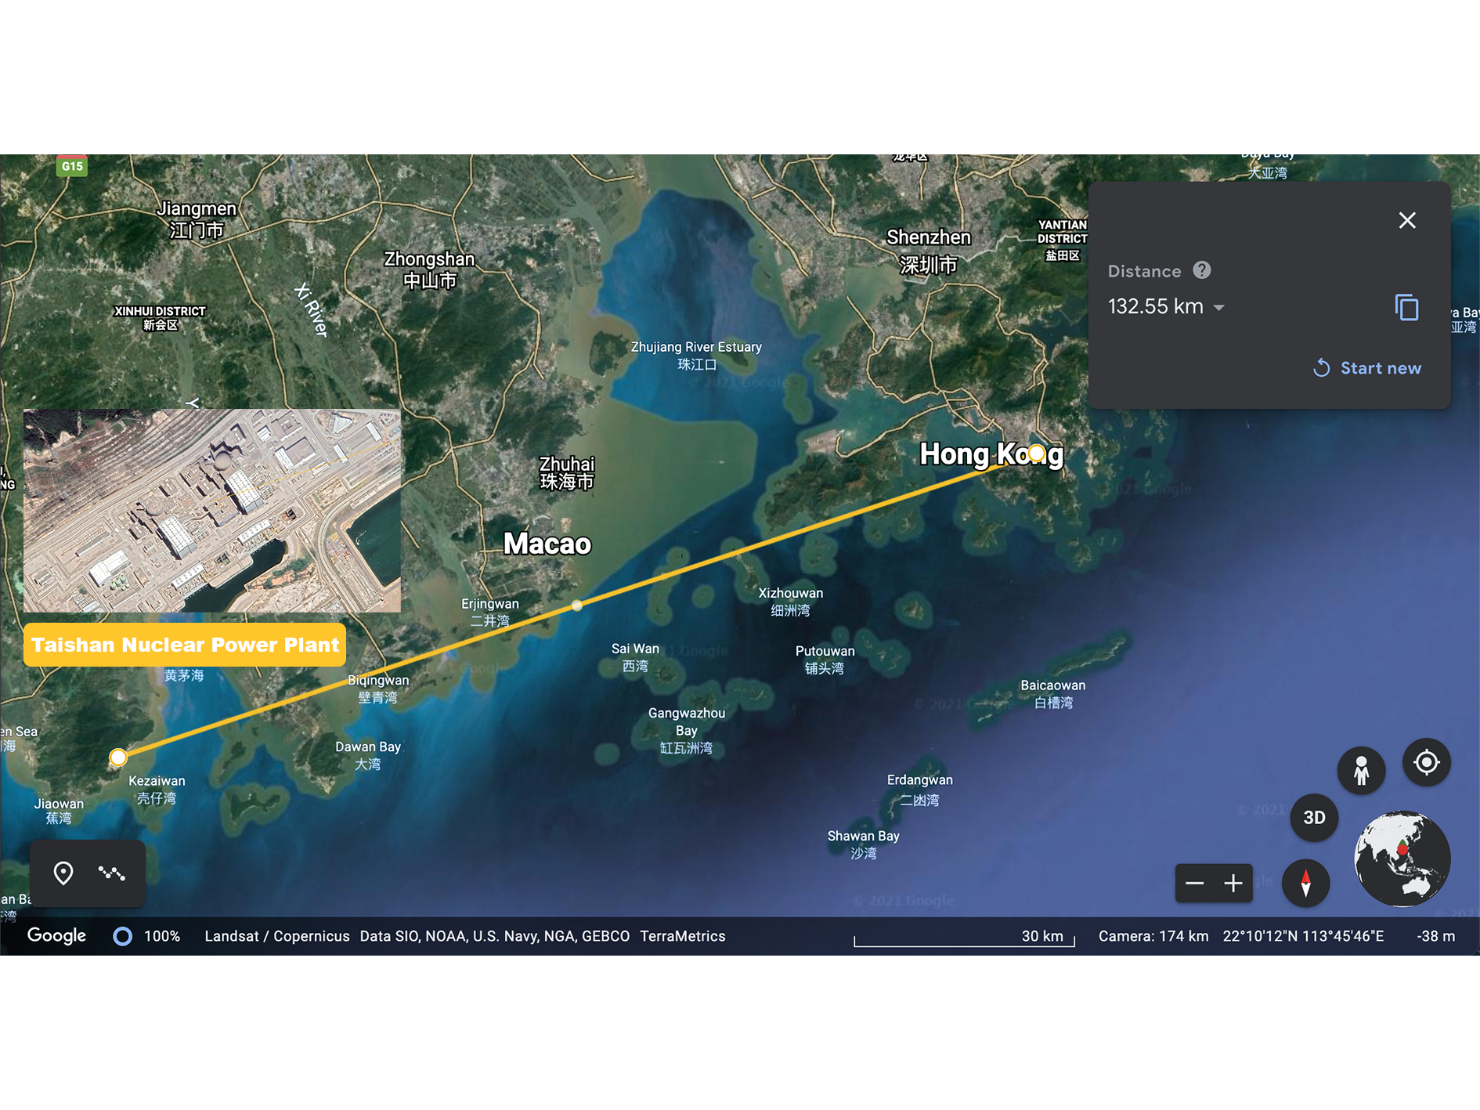Image resolution: width=1480 pixels, height=1110 pixels.
Task: Click the 132.55 km distance value
Action: [1155, 306]
